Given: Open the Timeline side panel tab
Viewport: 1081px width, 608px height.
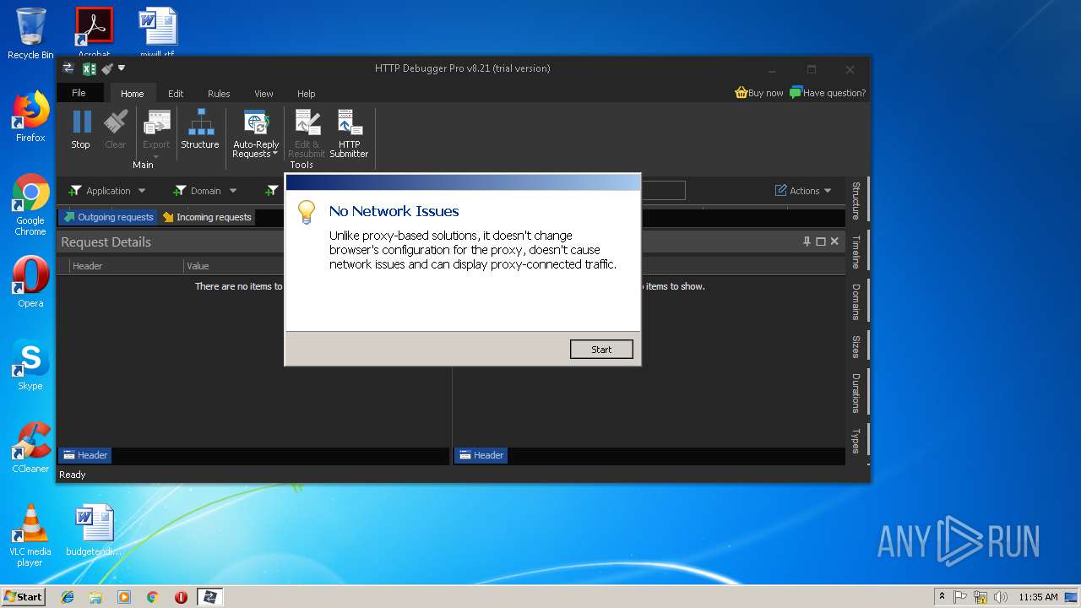Looking at the screenshot, I should (856, 252).
